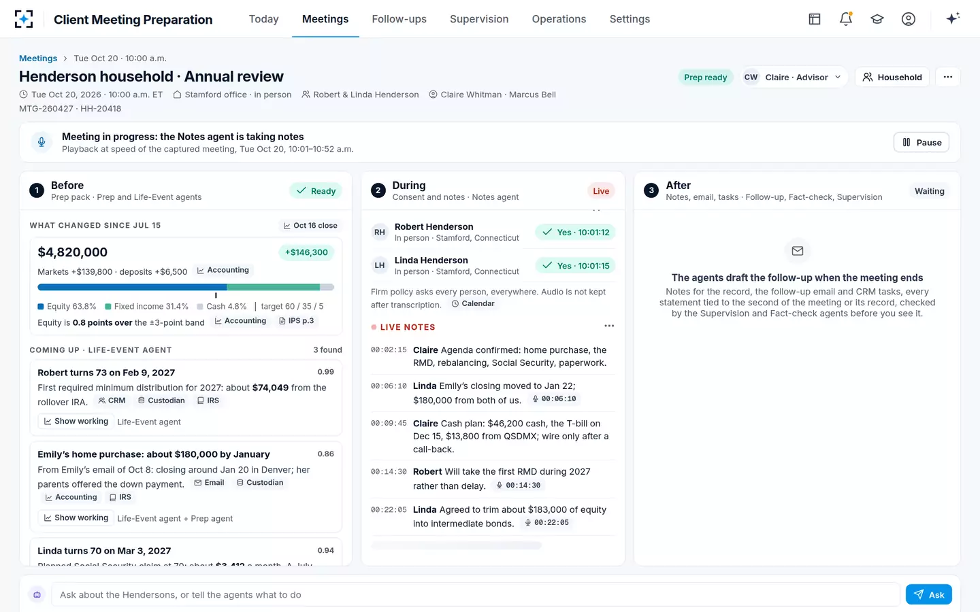Open the layout panel icon in header
This screenshot has width=980, height=612.
tap(815, 19)
